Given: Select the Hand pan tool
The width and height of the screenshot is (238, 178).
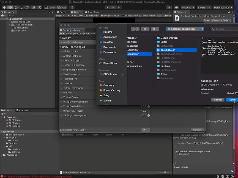Looking at the screenshot, I should 4,8.
